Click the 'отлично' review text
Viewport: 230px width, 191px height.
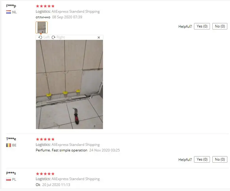click(x=43, y=17)
